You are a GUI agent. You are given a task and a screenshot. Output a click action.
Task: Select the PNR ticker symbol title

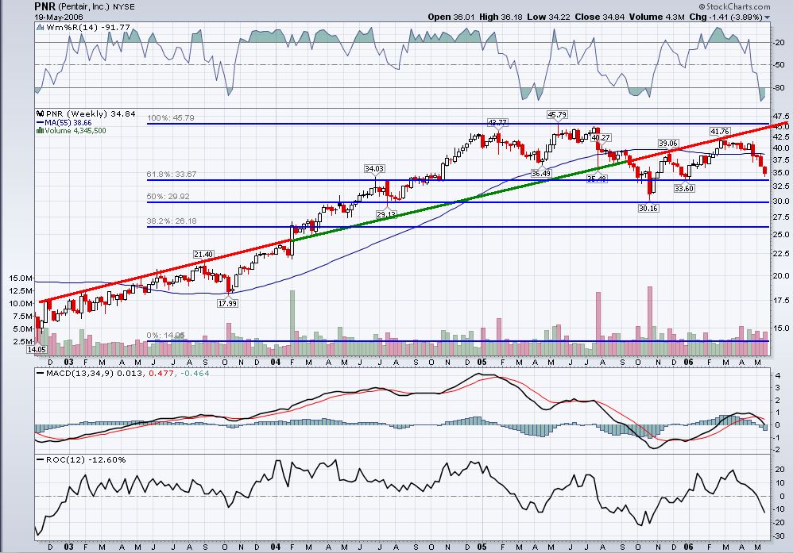44,6
